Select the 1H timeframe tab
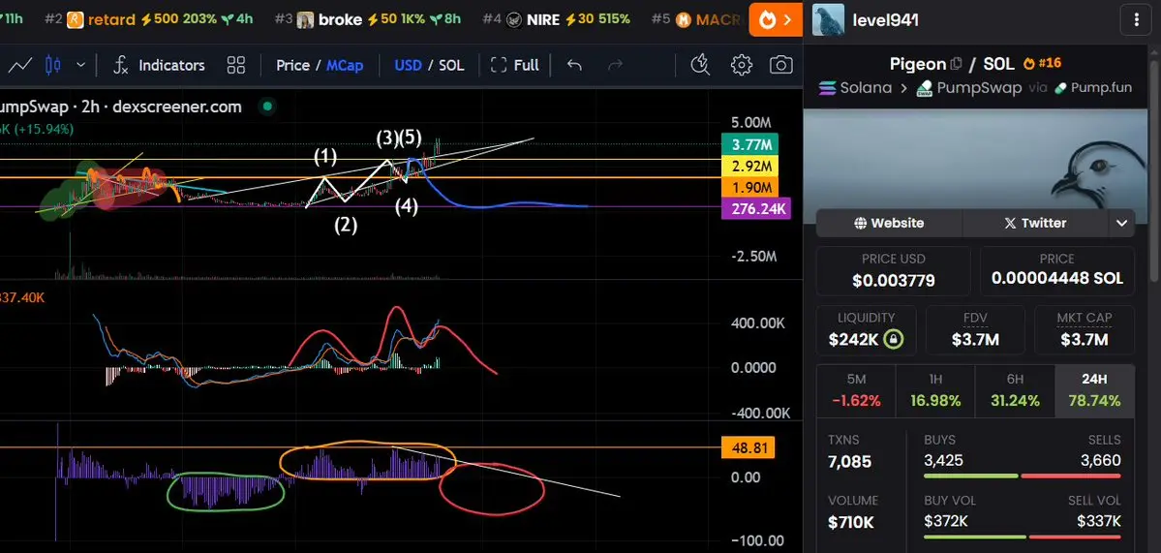 (935, 389)
